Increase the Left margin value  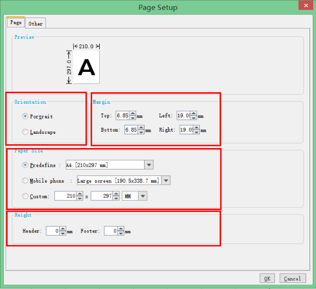(194, 114)
